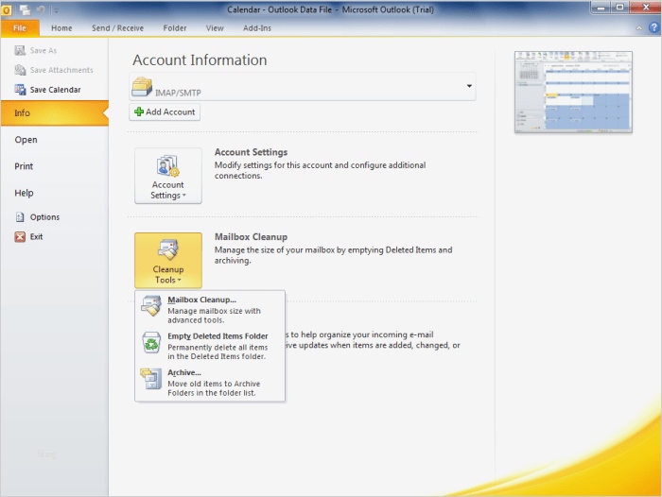Select Print in the Backstage sidebar

tap(25, 166)
